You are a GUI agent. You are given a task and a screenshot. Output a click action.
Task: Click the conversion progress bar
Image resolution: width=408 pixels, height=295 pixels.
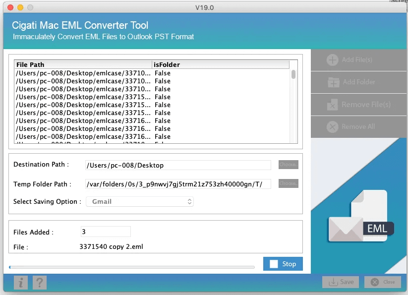pos(132,267)
